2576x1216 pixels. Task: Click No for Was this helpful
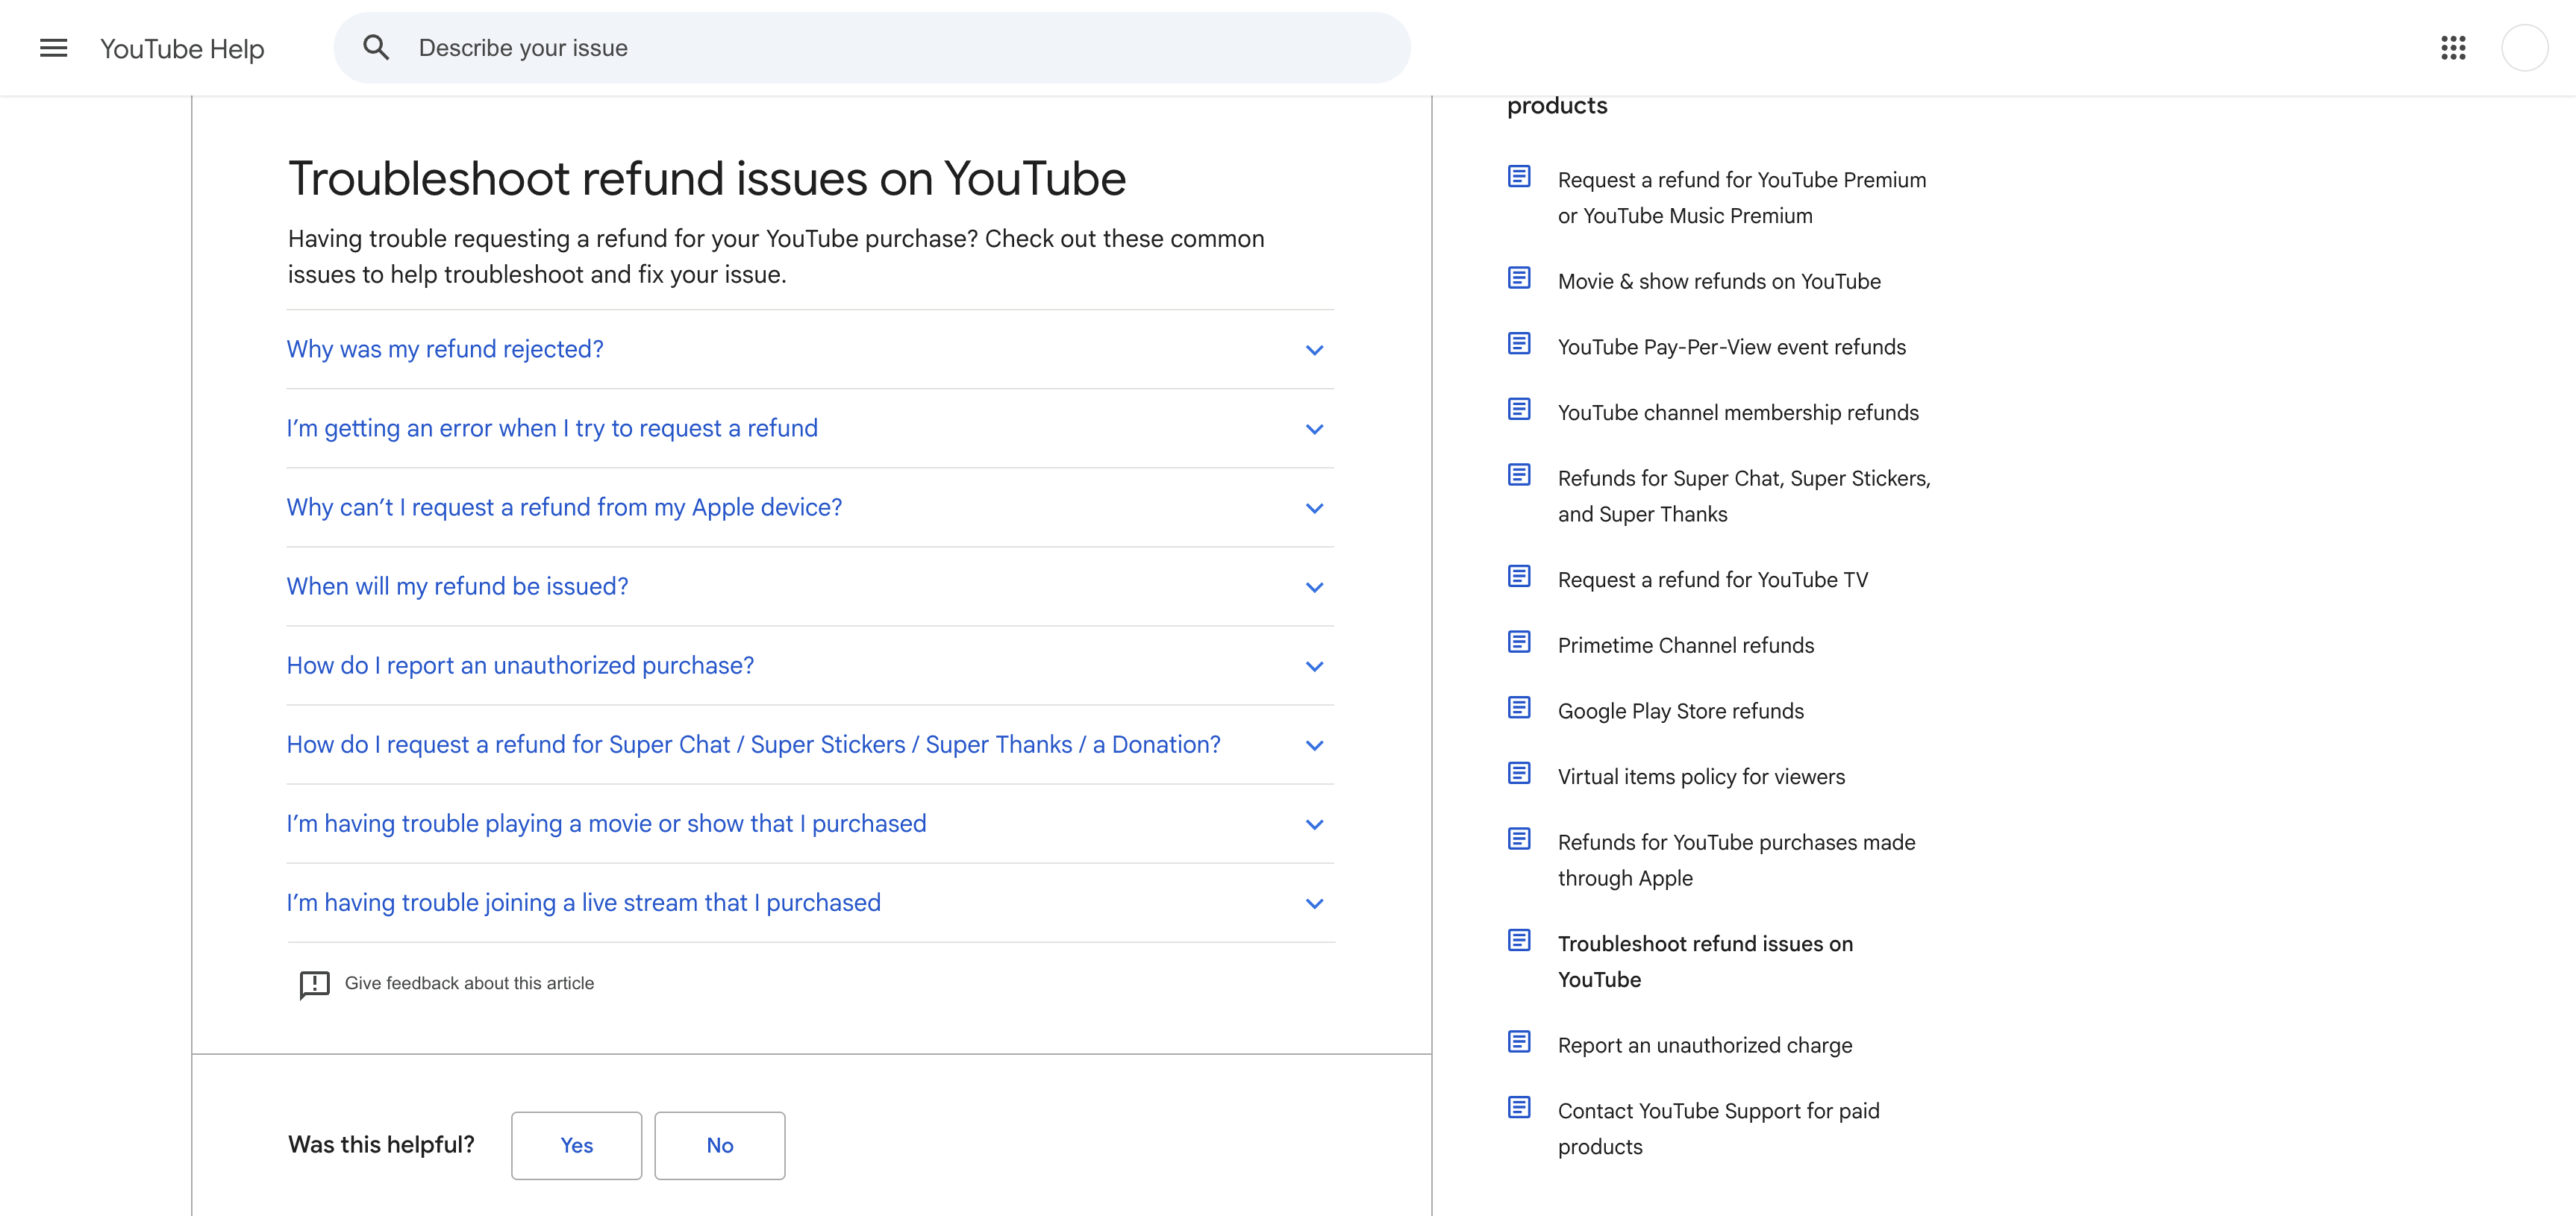(719, 1145)
